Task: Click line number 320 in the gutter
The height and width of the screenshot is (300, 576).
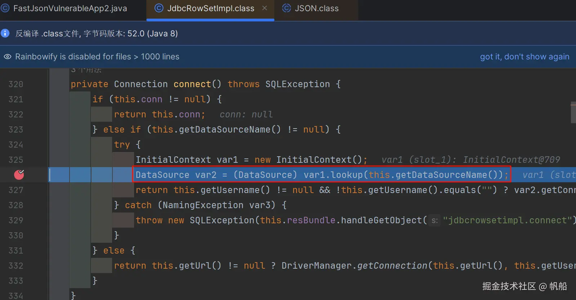Action: tap(15, 84)
